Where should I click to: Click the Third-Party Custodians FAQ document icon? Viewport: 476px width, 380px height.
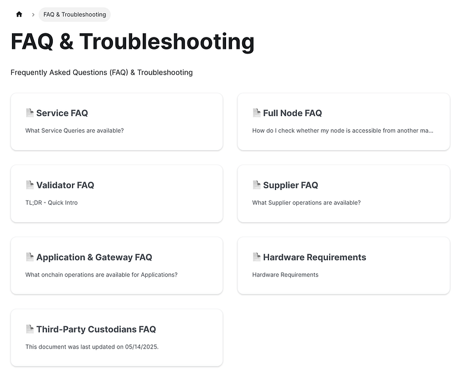click(x=30, y=329)
